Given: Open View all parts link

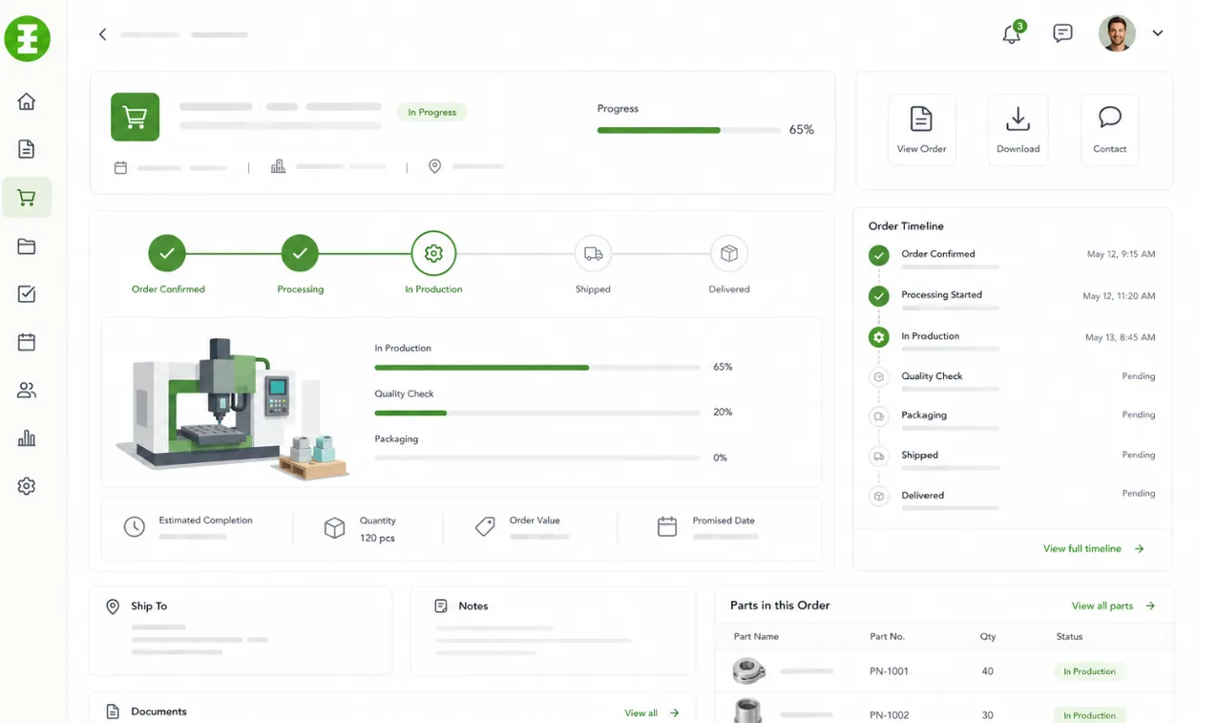Looking at the screenshot, I should tap(1113, 606).
